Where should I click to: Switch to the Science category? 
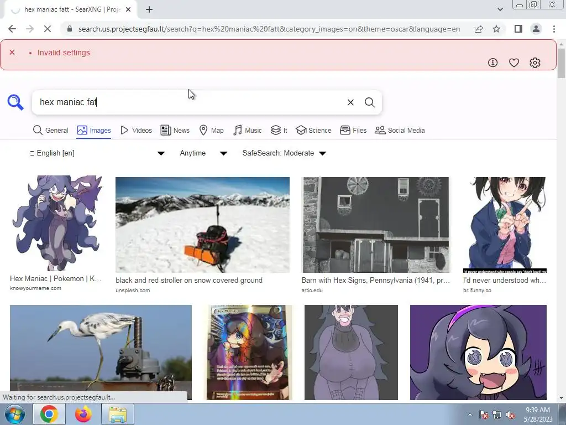pyautogui.click(x=313, y=131)
